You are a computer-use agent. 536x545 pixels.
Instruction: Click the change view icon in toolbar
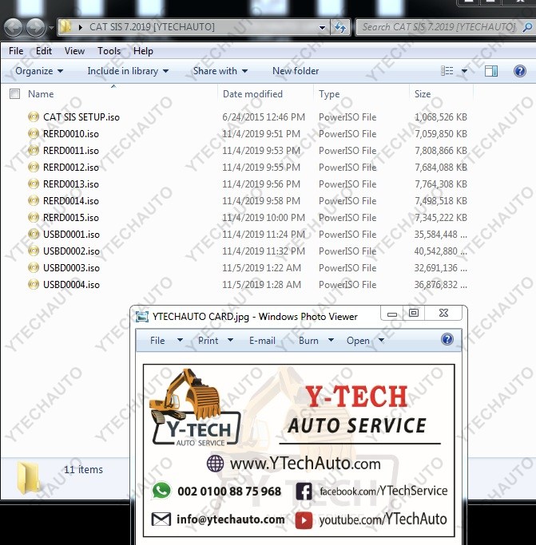447,71
